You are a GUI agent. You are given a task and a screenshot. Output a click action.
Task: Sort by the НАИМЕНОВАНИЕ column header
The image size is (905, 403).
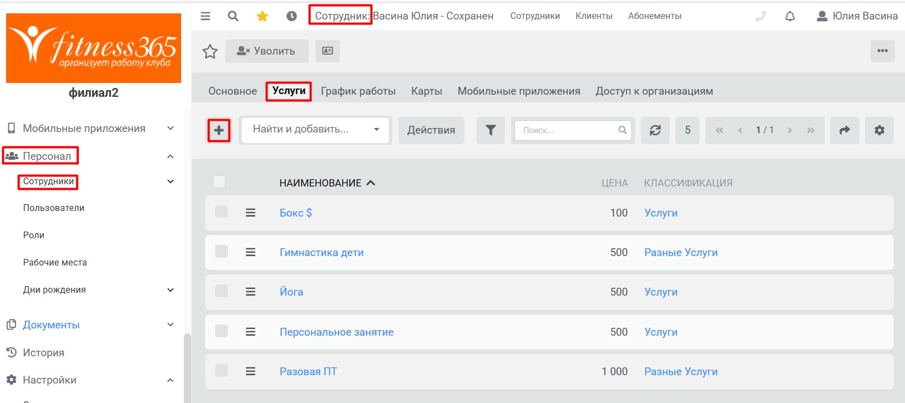click(x=327, y=183)
